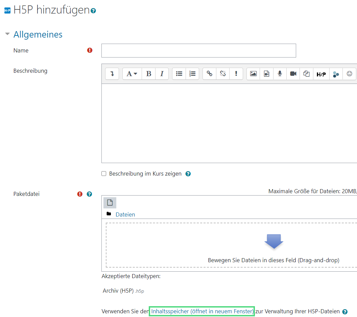
Task: Enable Beschreibung im Kurs zeigen checkbox
Action: (x=104, y=174)
